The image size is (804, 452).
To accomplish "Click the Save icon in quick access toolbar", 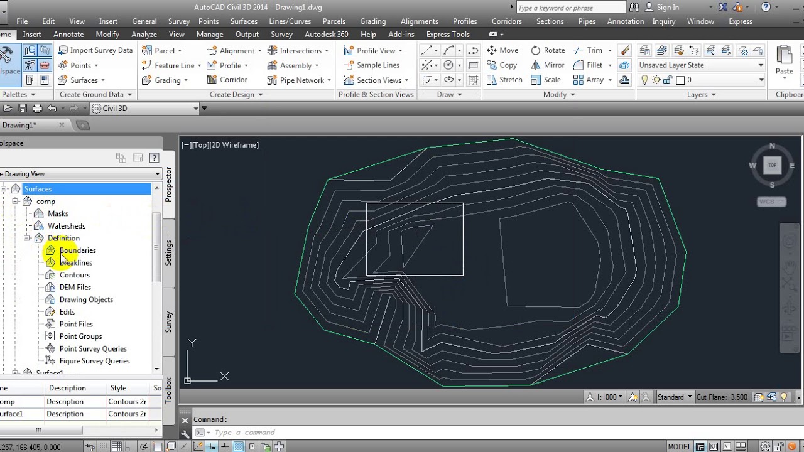I will (23, 108).
